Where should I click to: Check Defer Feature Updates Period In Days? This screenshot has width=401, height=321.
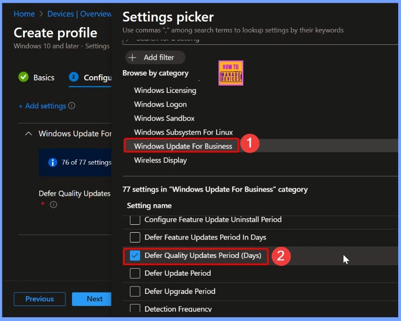click(x=135, y=237)
